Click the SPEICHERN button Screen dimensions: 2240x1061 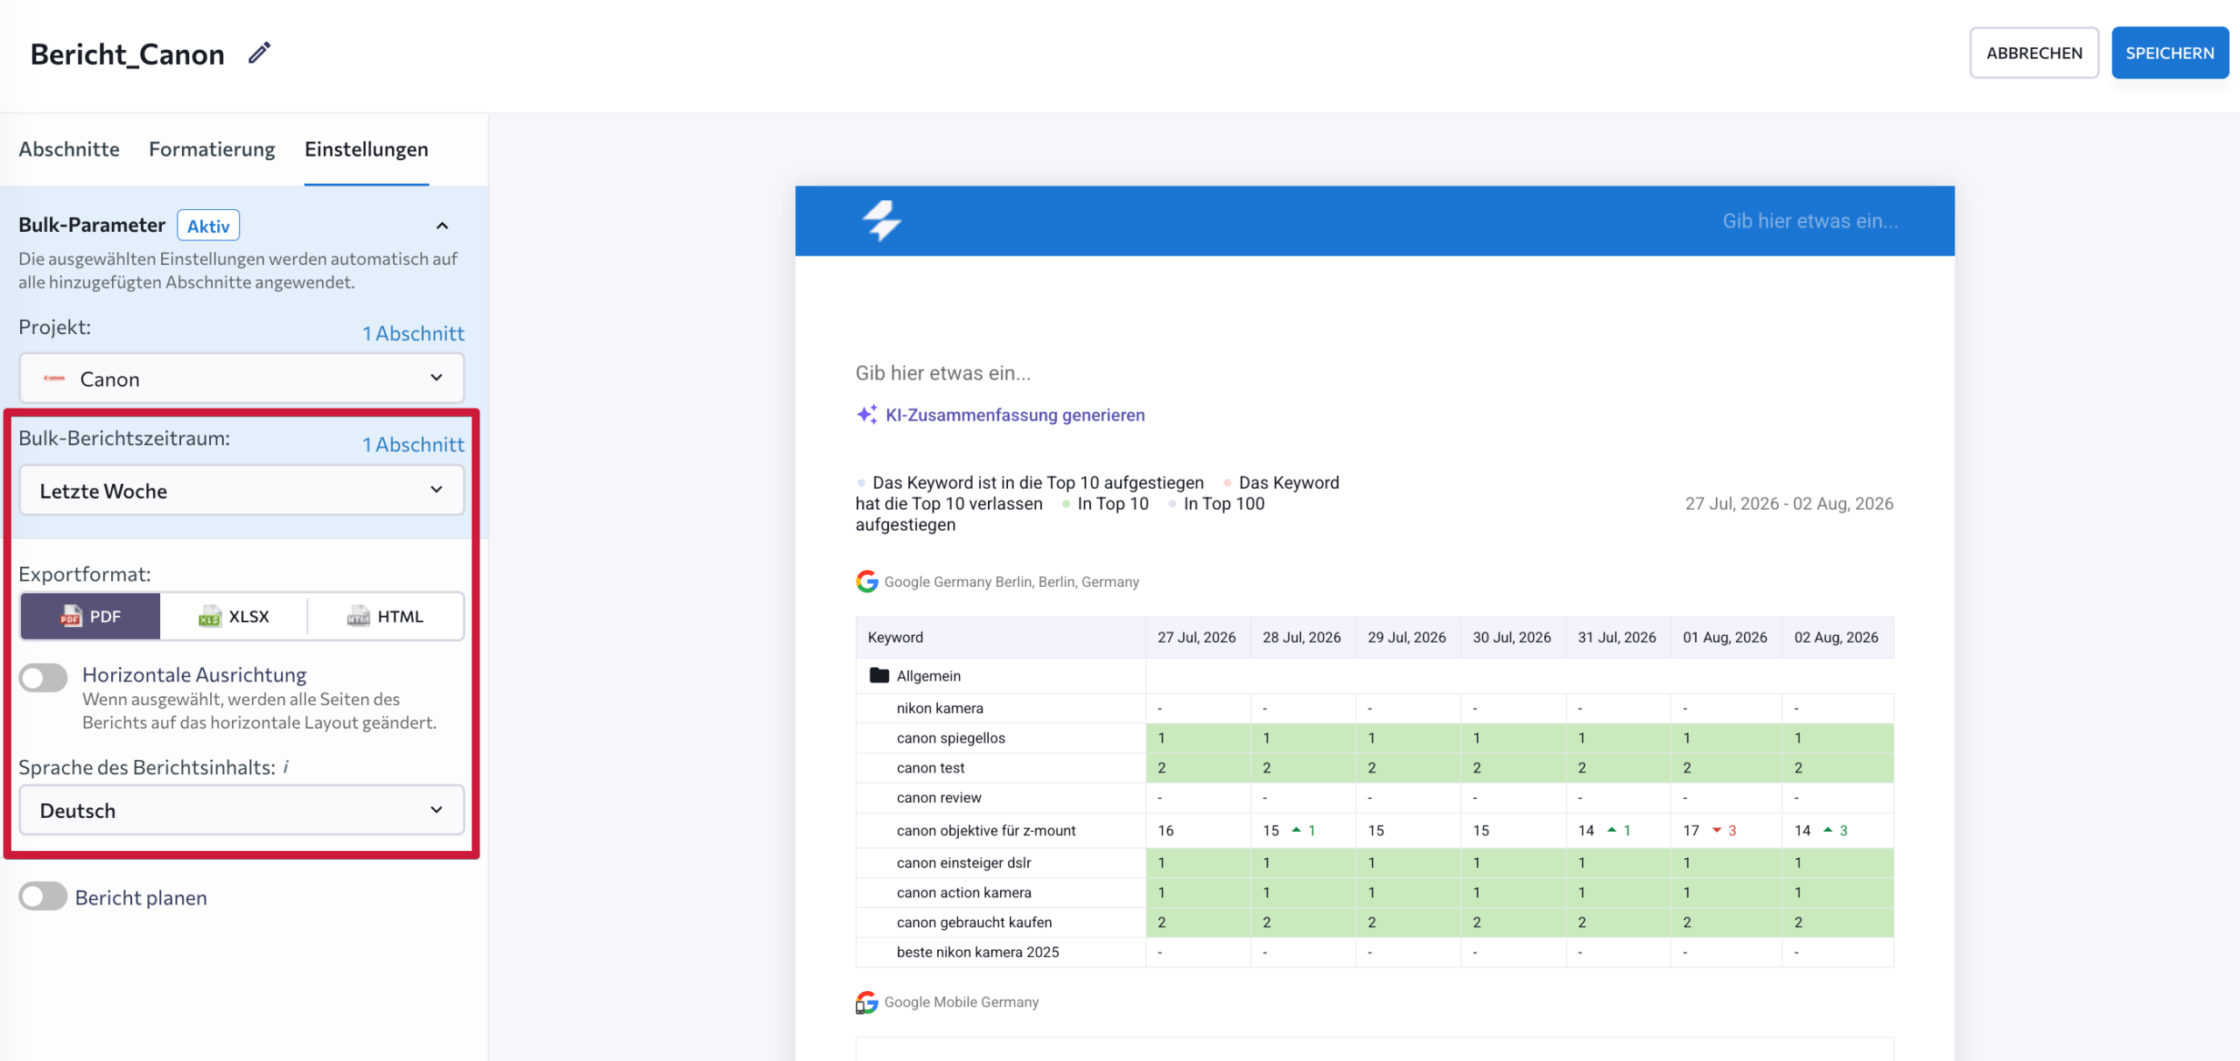2170,52
